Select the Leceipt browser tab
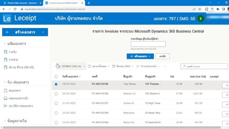The height and width of the screenshot is (129, 229). (64, 3)
